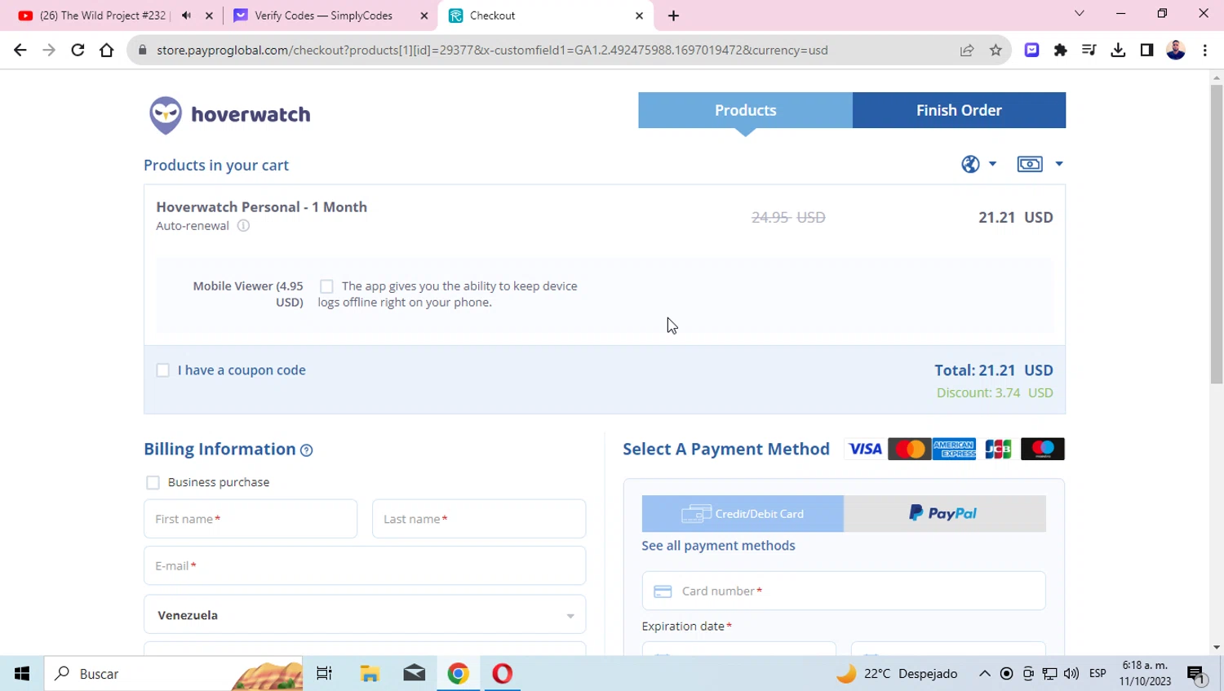Image resolution: width=1224 pixels, height=691 pixels.
Task: Open the volume speaker tray icon
Action: (x=1071, y=674)
